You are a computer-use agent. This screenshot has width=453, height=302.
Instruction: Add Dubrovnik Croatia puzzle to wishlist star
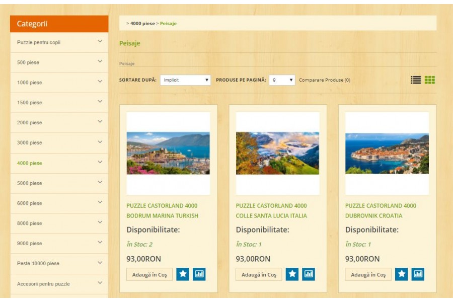click(x=402, y=274)
